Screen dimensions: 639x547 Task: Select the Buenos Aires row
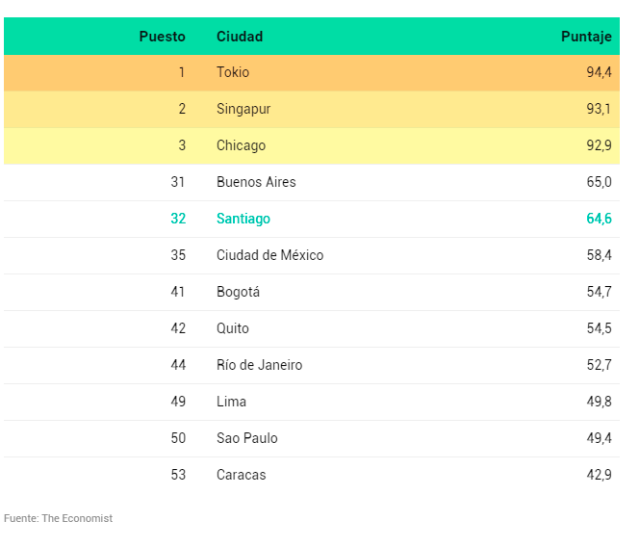coord(312,182)
